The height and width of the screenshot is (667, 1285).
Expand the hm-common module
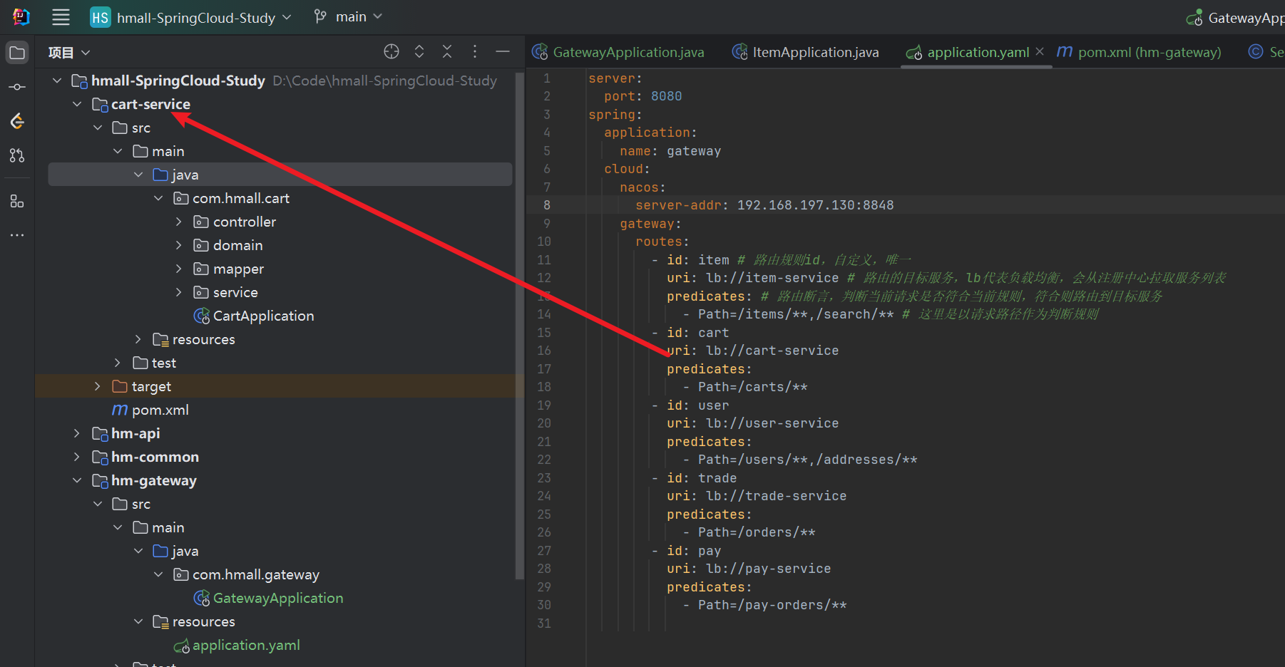[77, 457]
